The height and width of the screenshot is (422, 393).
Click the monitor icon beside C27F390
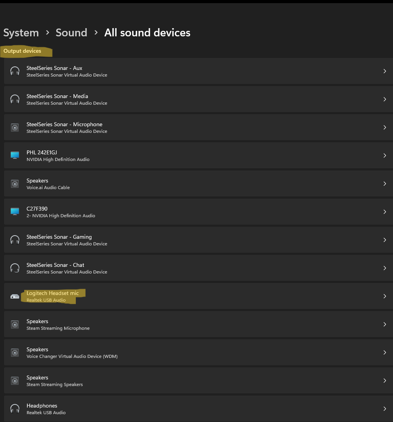[x=15, y=212]
